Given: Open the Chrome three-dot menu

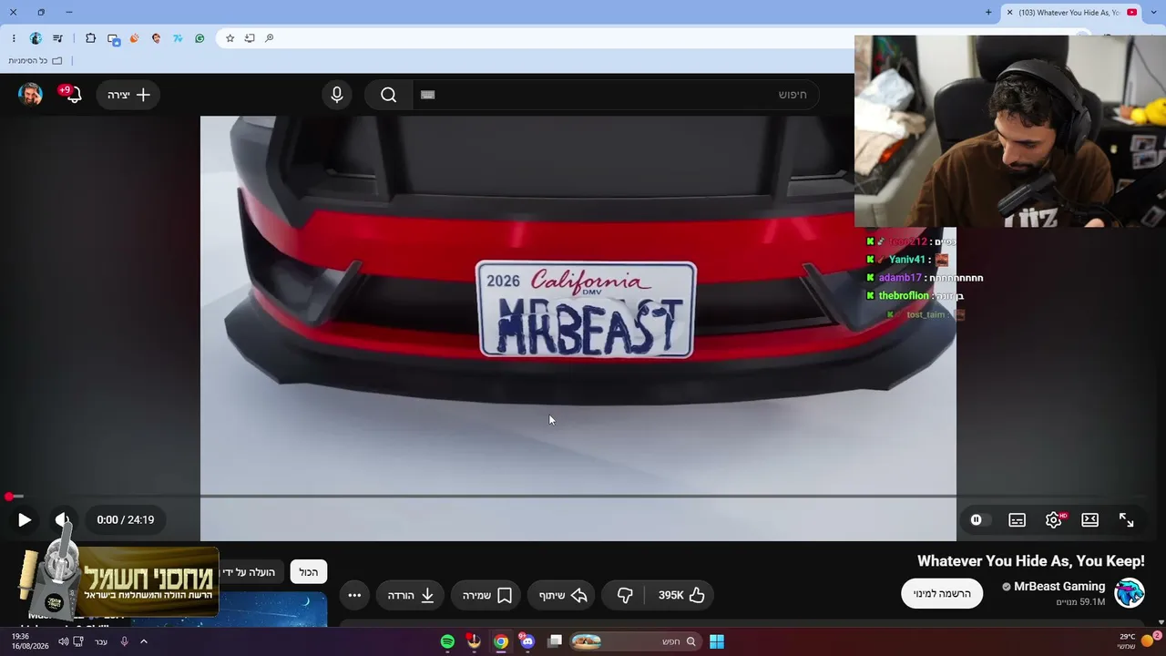Looking at the screenshot, I should tap(14, 38).
